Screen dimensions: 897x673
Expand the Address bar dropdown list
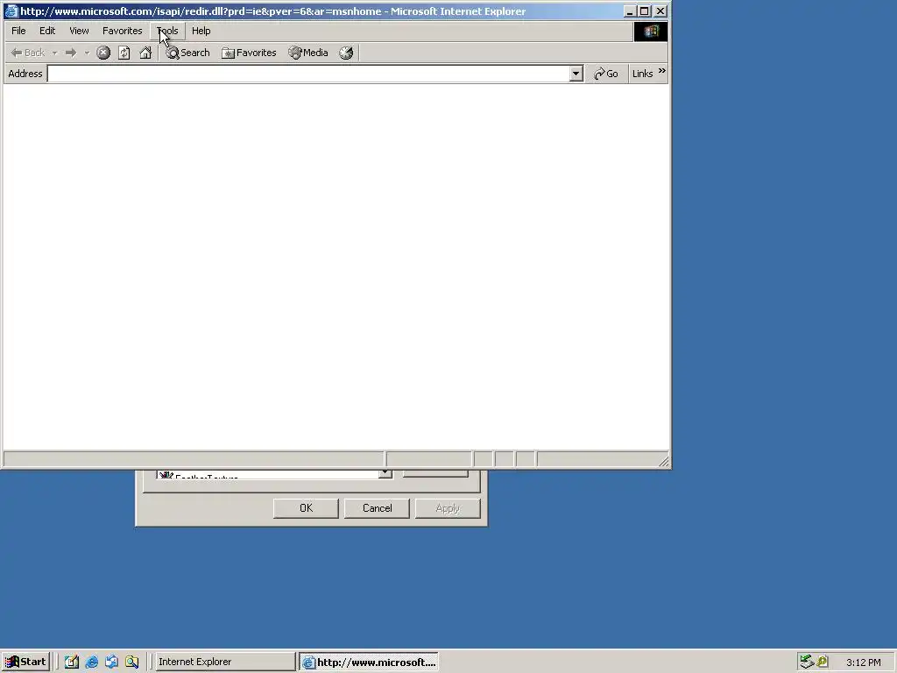coord(576,74)
